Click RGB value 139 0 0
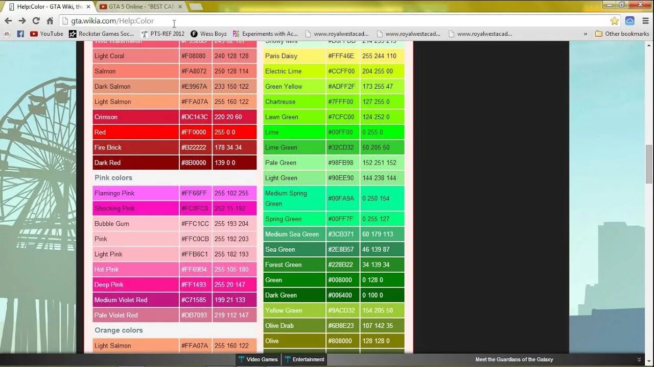The image size is (654, 367). click(x=225, y=163)
